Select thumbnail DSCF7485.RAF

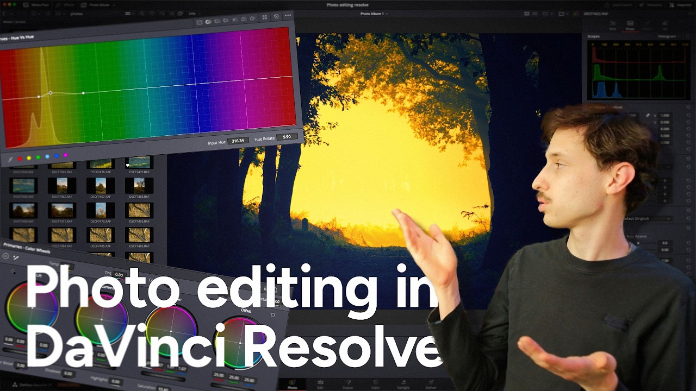point(101,235)
